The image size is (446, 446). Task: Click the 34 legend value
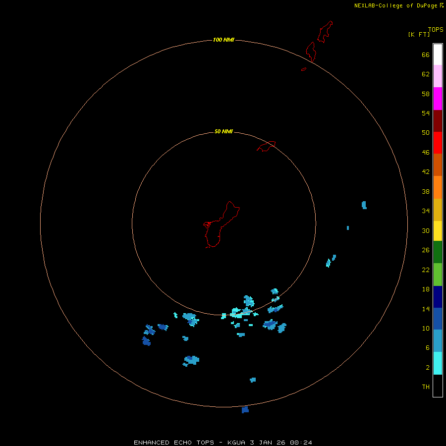coord(426,211)
